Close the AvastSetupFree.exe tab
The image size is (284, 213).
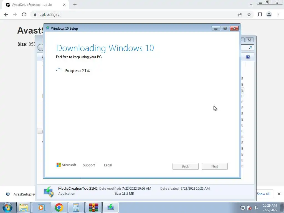(x=64, y=5)
